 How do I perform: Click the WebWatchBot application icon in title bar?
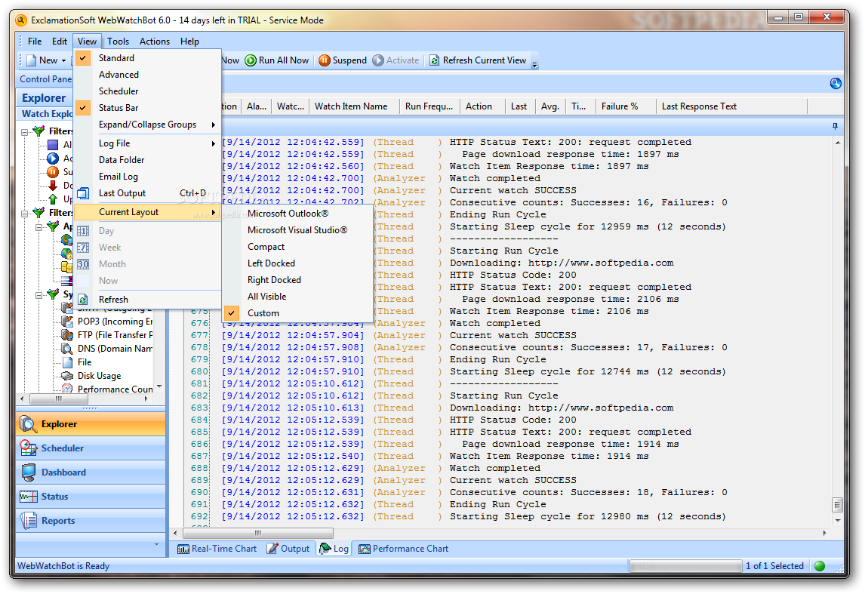click(21, 20)
